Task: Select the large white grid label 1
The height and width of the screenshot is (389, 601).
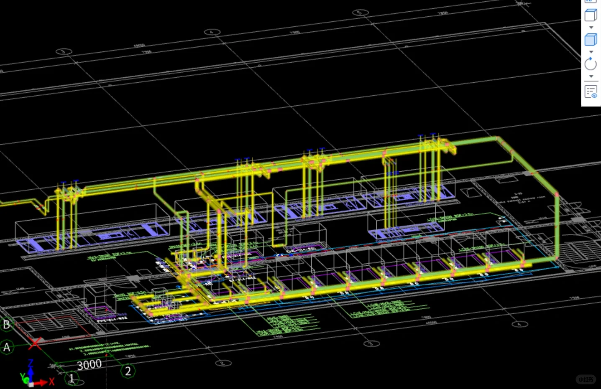Action: click(x=72, y=379)
